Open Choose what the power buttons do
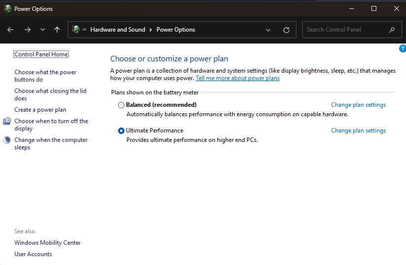Viewport: 406px width, 265px height. click(x=45, y=76)
